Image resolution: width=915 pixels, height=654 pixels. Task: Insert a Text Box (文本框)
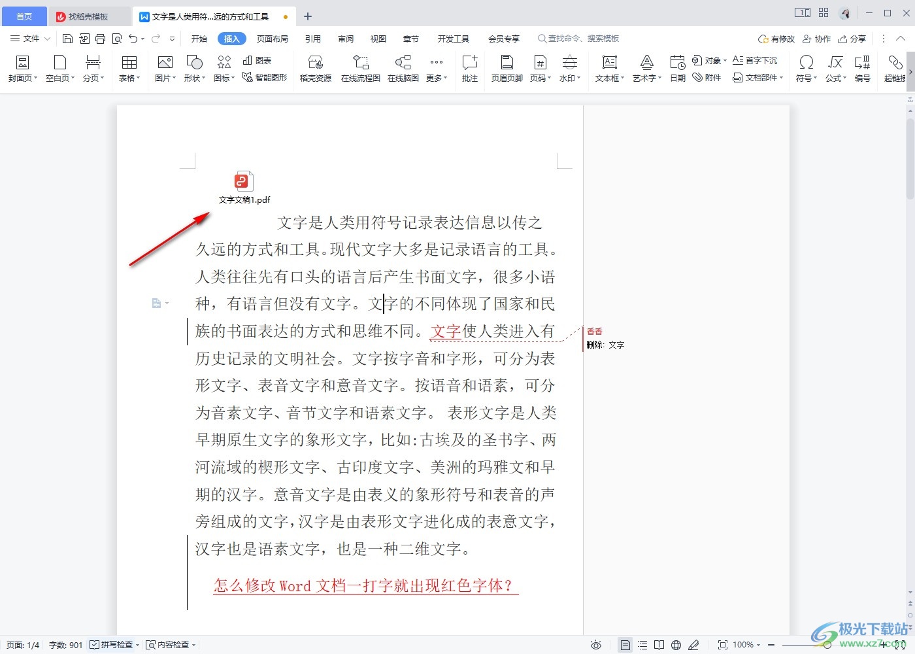[x=610, y=68]
